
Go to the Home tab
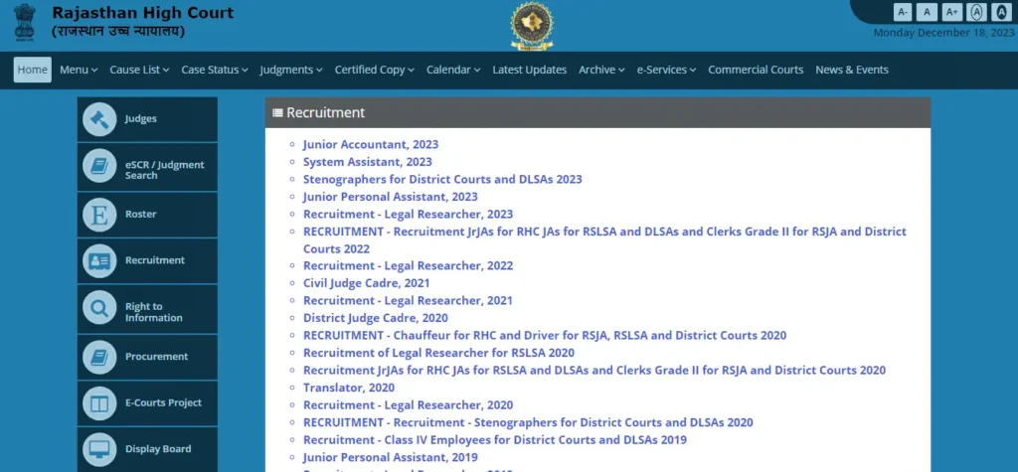(33, 70)
